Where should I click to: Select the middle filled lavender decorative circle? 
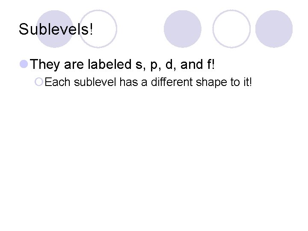click(x=183, y=29)
